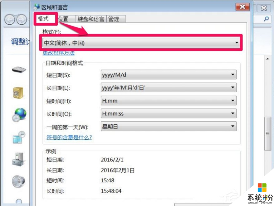The image size is (274, 206).
Task: Expand the 短日期 format dropdown
Action: tap(169, 75)
